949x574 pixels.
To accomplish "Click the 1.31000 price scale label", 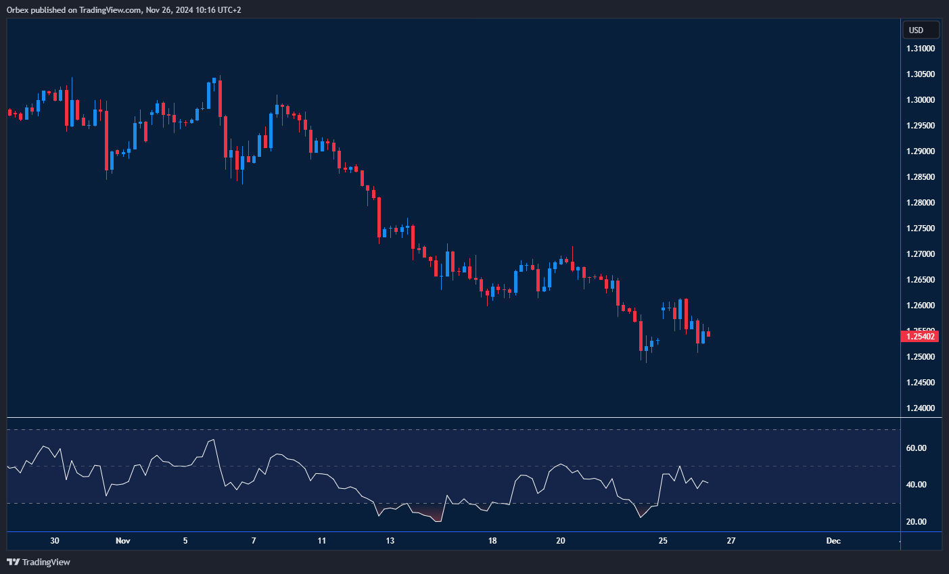I will point(921,49).
